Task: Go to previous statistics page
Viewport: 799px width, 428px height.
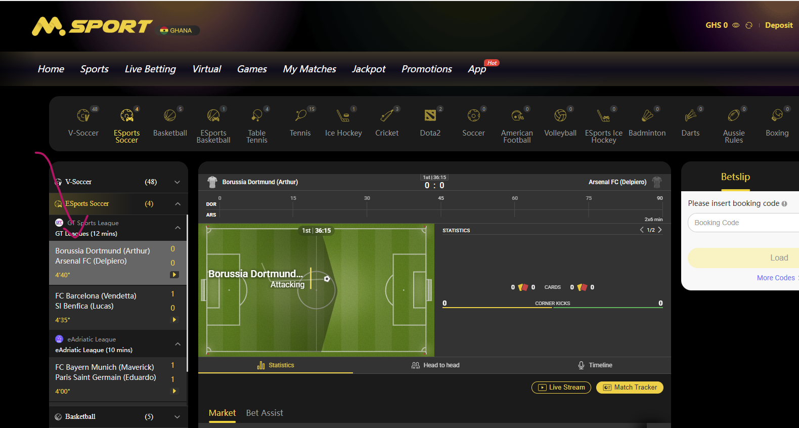Action: tap(642, 230)
